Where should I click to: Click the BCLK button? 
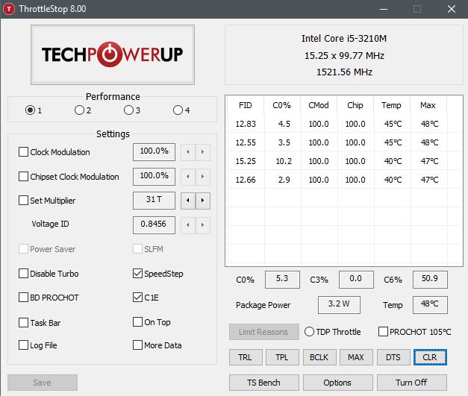tap(319, 357)
